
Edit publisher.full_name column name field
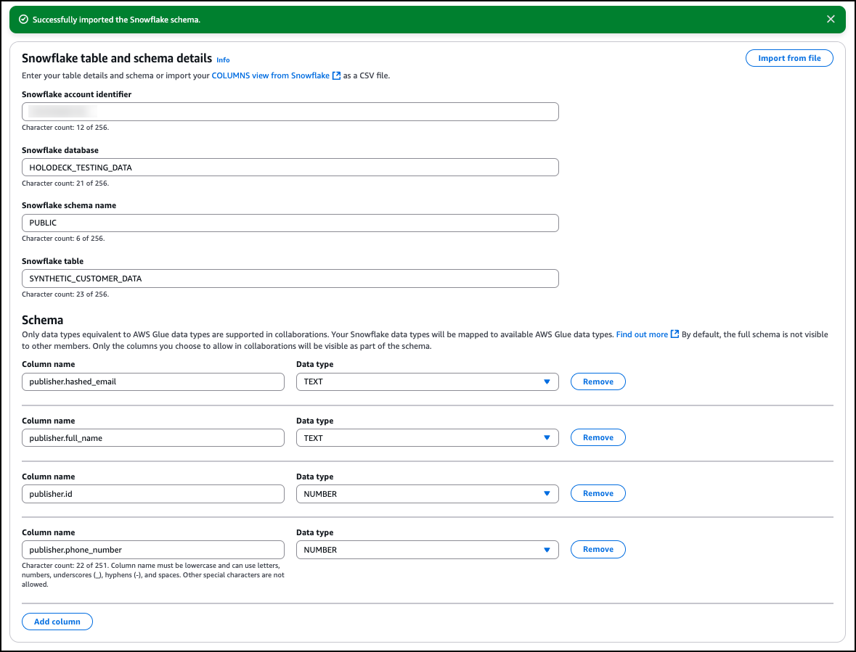click(153, 438)
